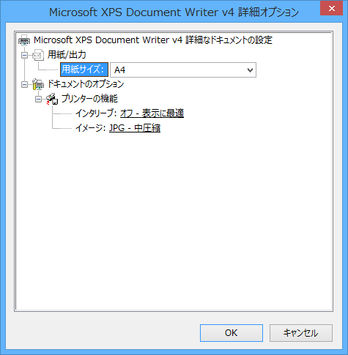This screenshot has width=348, height=355.
Task: Close the 詳細オプション dialog window
Action: 331,9
